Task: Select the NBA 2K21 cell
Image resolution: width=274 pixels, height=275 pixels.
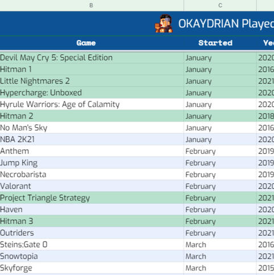Action: 92,139
